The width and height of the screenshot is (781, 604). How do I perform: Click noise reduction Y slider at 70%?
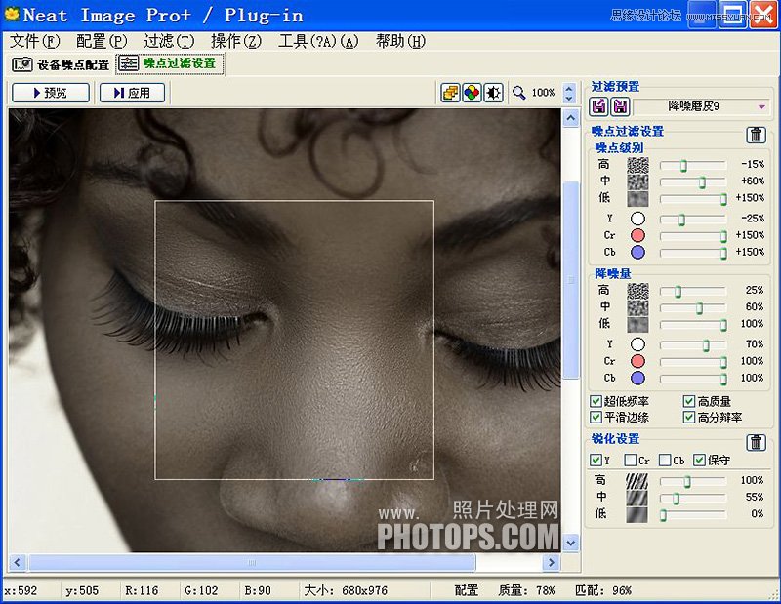(706, 345)
